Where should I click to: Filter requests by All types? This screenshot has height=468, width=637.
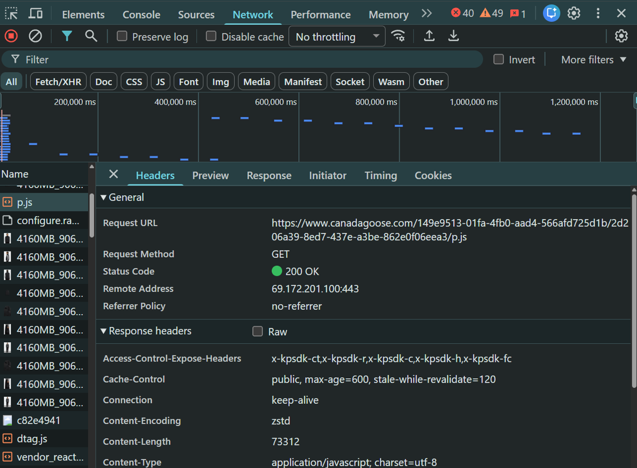[x=12, y=82]
